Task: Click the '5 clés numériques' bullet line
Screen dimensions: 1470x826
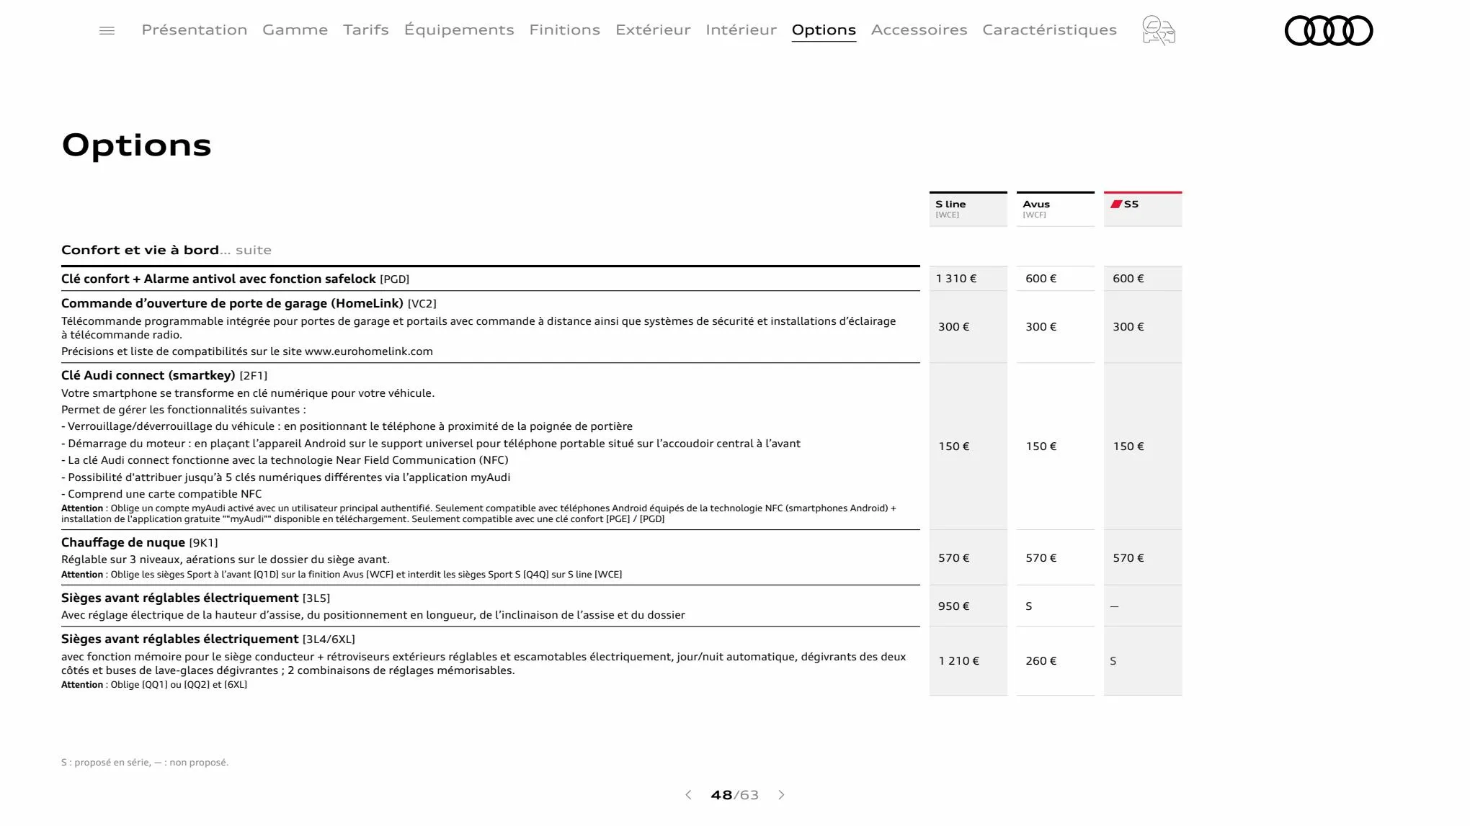Action: (285, 477)
